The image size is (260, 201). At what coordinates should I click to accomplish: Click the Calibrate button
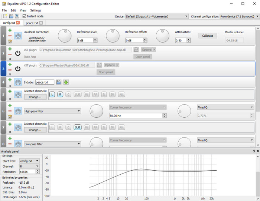[x=208, y=36]
